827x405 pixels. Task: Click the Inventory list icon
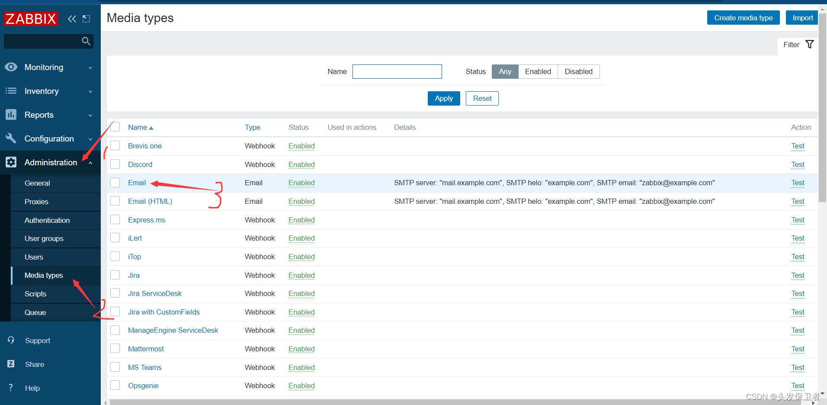11,91
